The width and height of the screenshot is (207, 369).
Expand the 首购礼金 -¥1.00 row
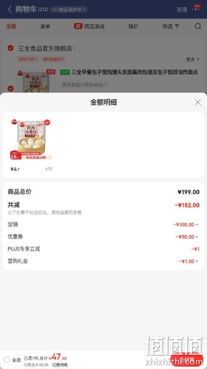tap(189, 261)
